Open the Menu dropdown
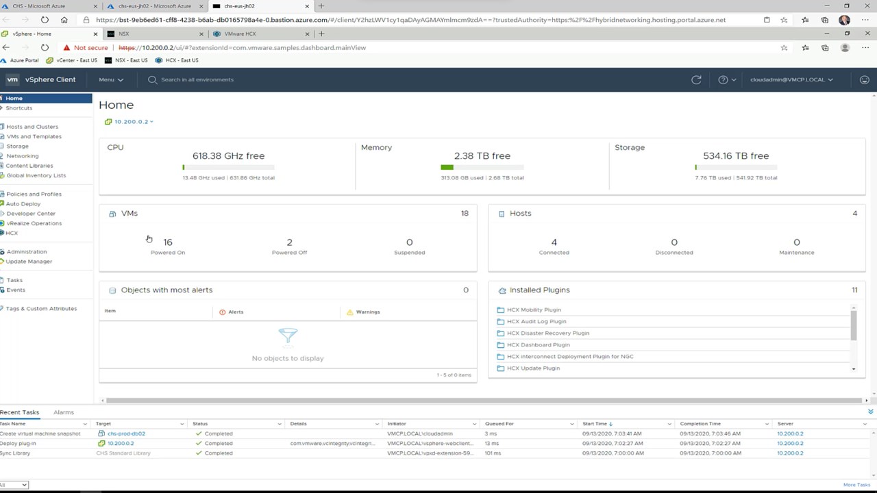 tap(110, 79)
